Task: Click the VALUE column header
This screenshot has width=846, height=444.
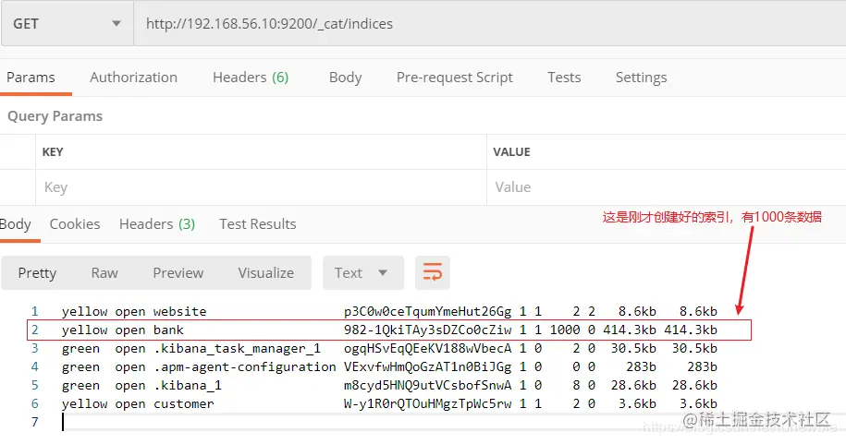Action: pos(511,152)
